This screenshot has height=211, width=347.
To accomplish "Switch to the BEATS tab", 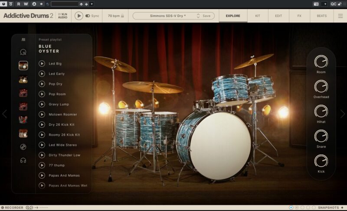I will click(321, 16).
